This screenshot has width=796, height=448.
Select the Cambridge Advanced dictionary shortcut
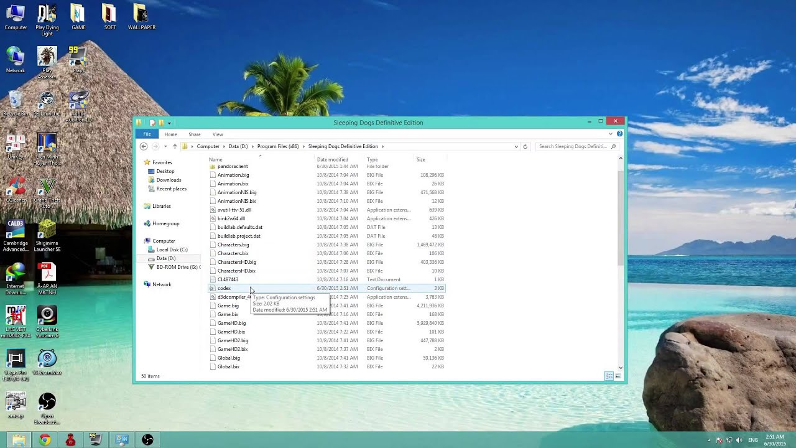pyautogui.click(x=16, y=236)
